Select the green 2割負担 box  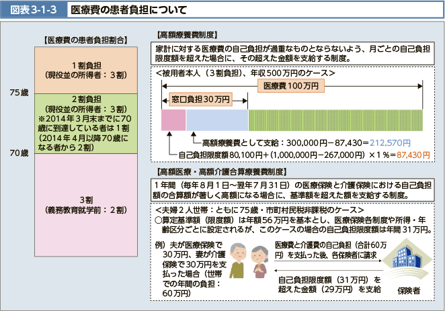pyautogui.click(x=85, y=123)
